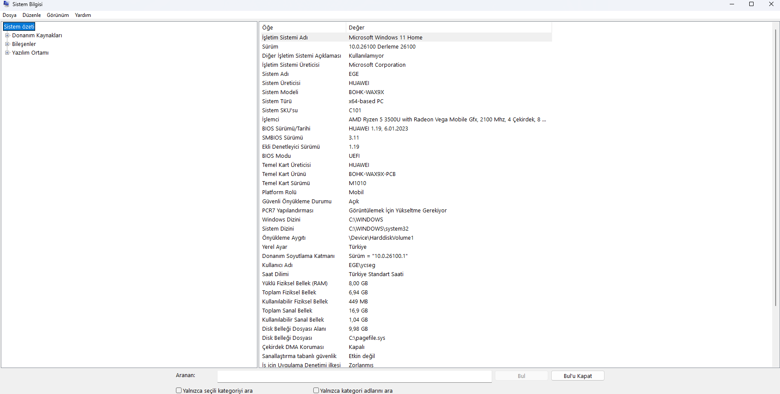Click the value 'Microsoft Windows 11 Home'
This screenshot has height=394, width=780.
tap(386, 38)
